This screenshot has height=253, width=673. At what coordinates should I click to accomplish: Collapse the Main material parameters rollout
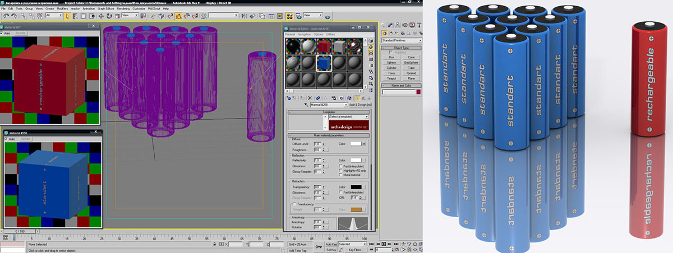click(x=329, y=135)
